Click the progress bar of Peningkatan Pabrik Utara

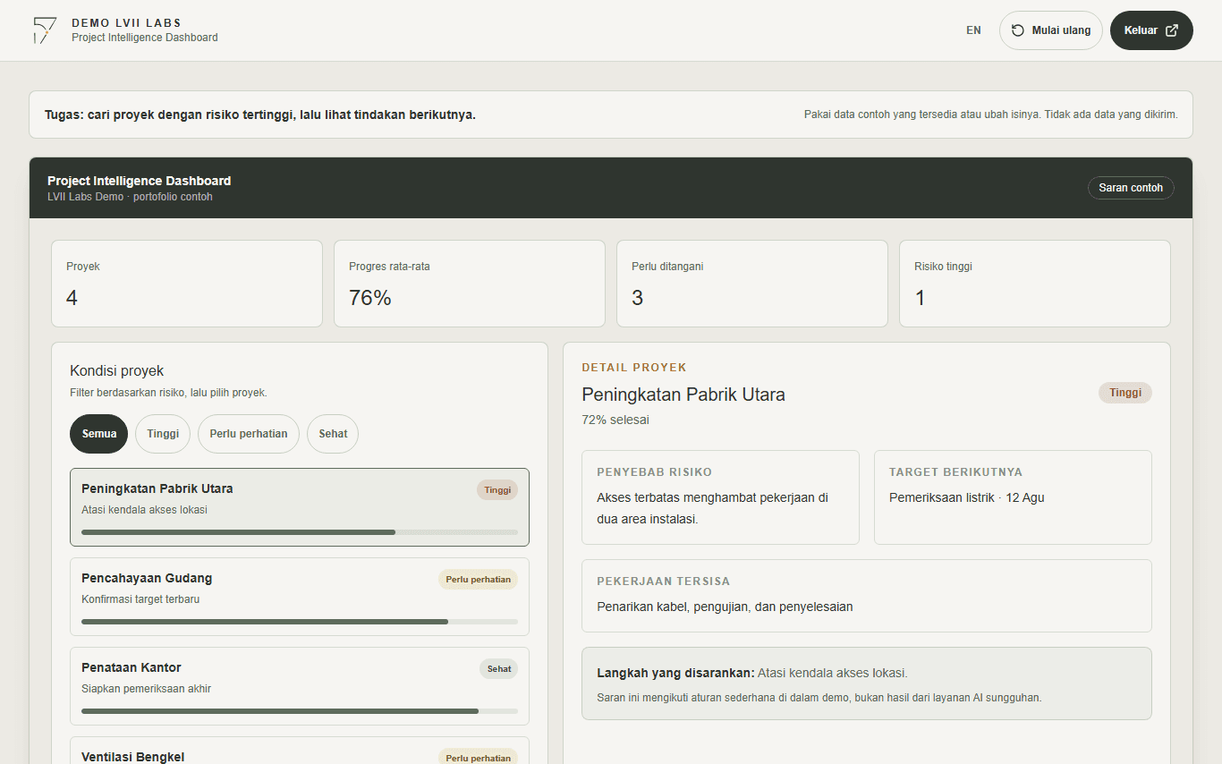(x=300, y=532)
